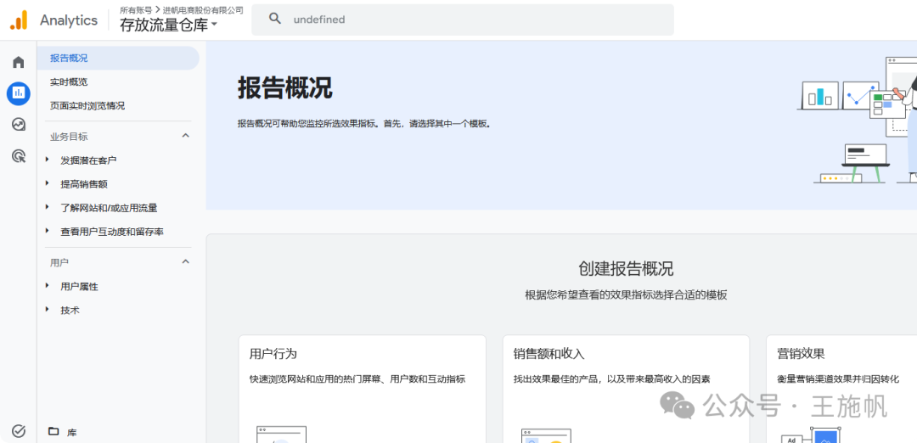Select the 销售额和收入 template card
The height and width of the screenshot is (443, 917).
click(x=626, y=389)
